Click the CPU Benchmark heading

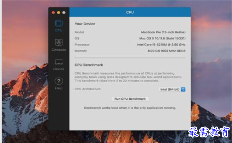pyautogui.click(x=89, y=65)
